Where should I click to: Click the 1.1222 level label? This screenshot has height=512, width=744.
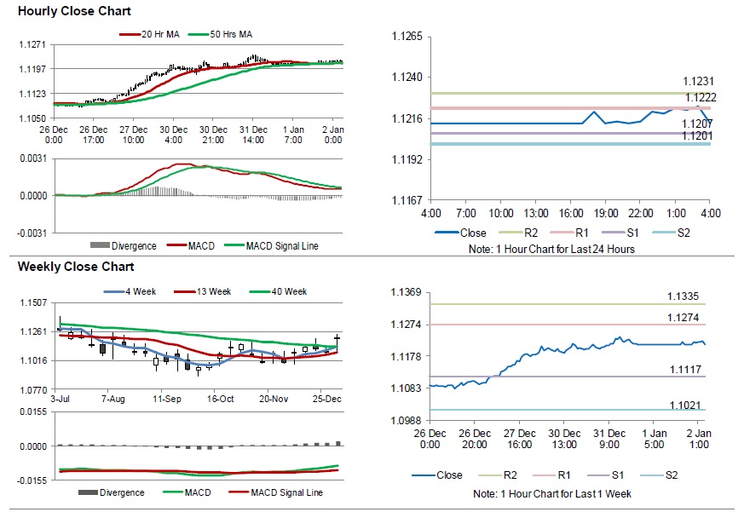point(701,97)
